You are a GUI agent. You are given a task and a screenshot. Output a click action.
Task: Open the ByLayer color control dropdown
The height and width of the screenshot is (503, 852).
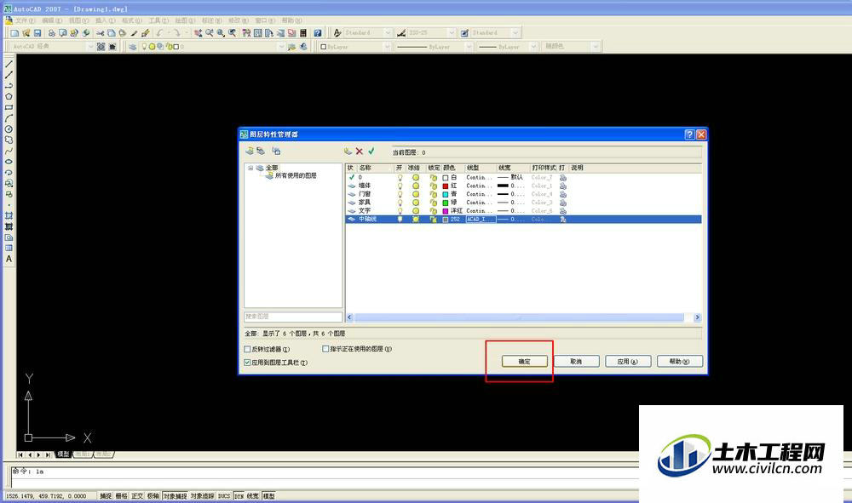coord(388,47)
